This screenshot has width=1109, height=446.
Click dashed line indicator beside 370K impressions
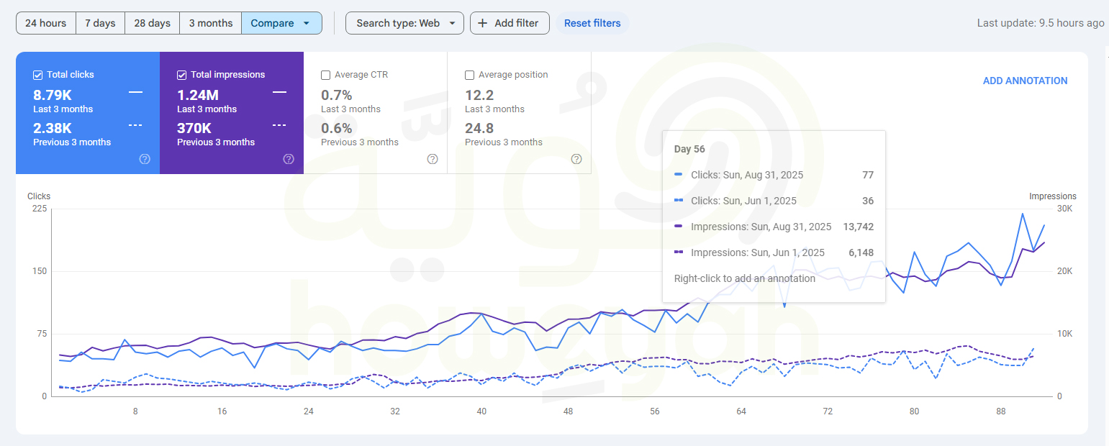(279, 125)
